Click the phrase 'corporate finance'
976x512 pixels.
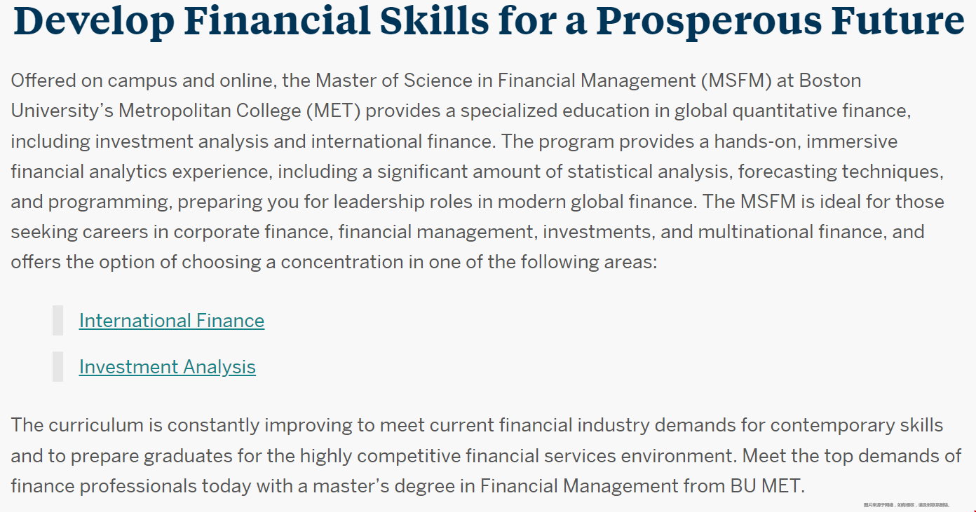pos(252,232)
